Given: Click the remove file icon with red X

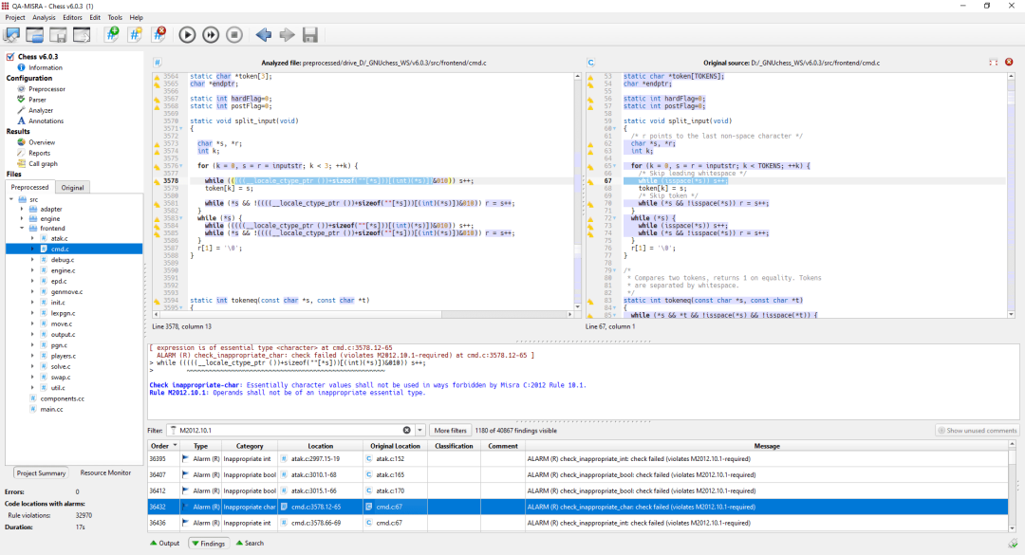Looking at the screenshot, I should click(x=159, y=35).
